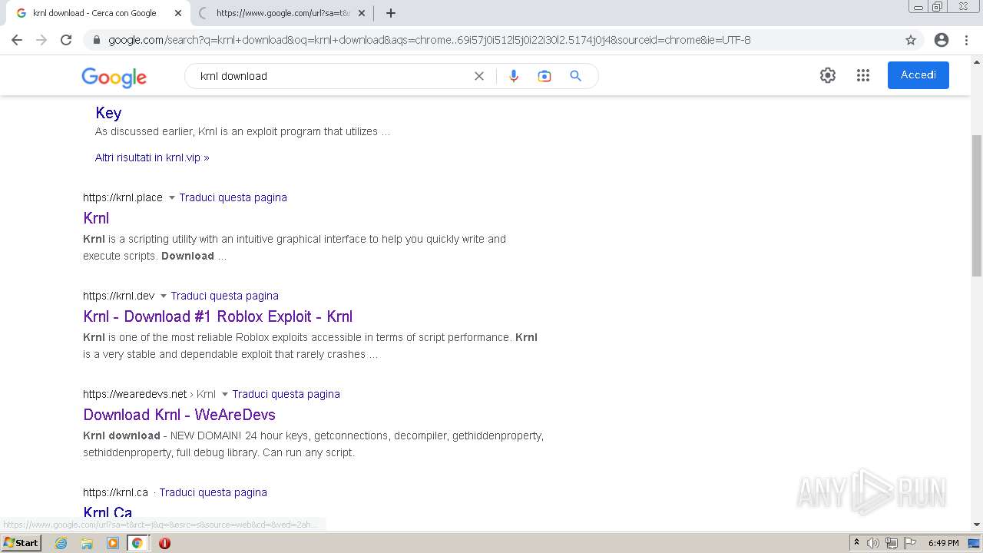
Task: Translate krnl.place result page
Action: [233, 197]
